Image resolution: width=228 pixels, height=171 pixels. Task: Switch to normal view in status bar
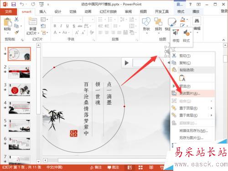click(x=130, y=167)
